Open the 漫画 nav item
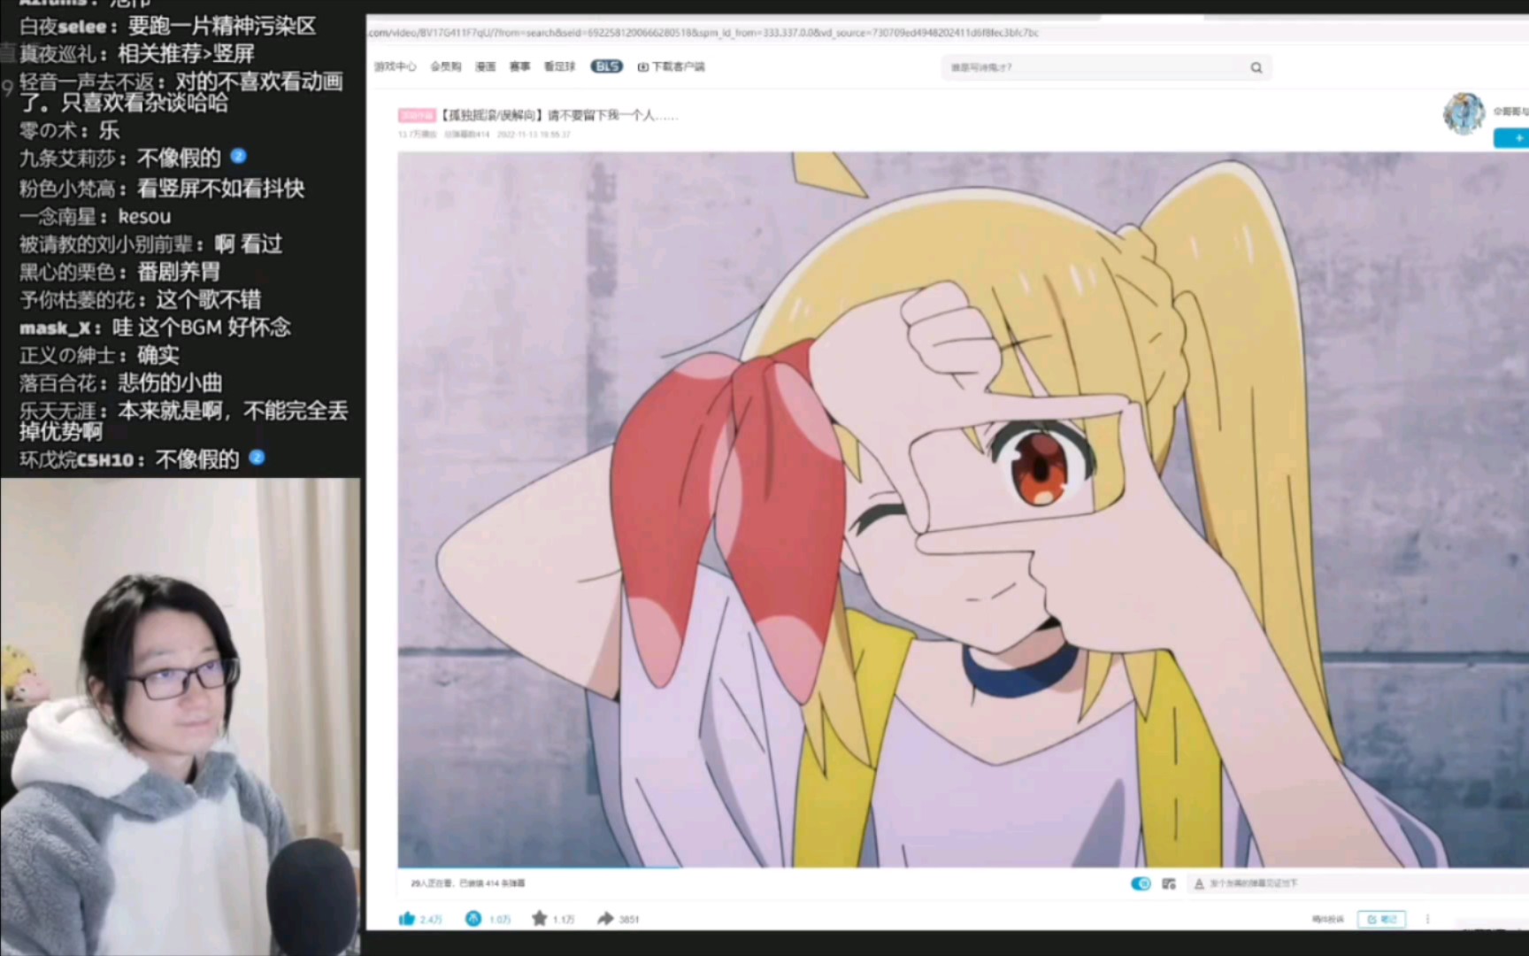The image size is (1529, 956). (x=485, y=66)
